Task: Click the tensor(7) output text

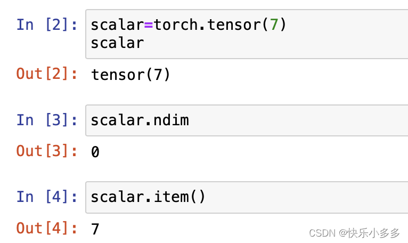Action: [x=130, y=75]
